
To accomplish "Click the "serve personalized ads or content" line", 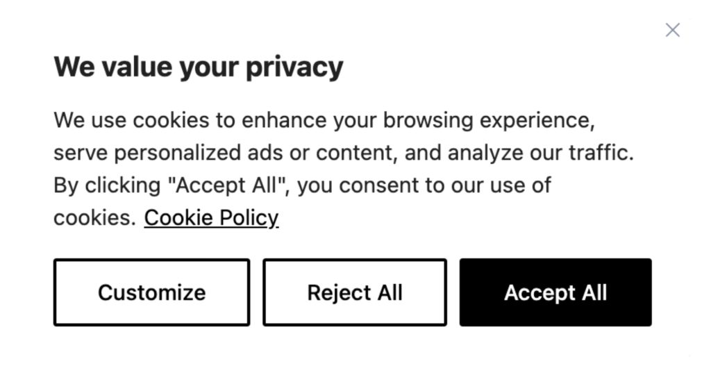I will point(344,153).
